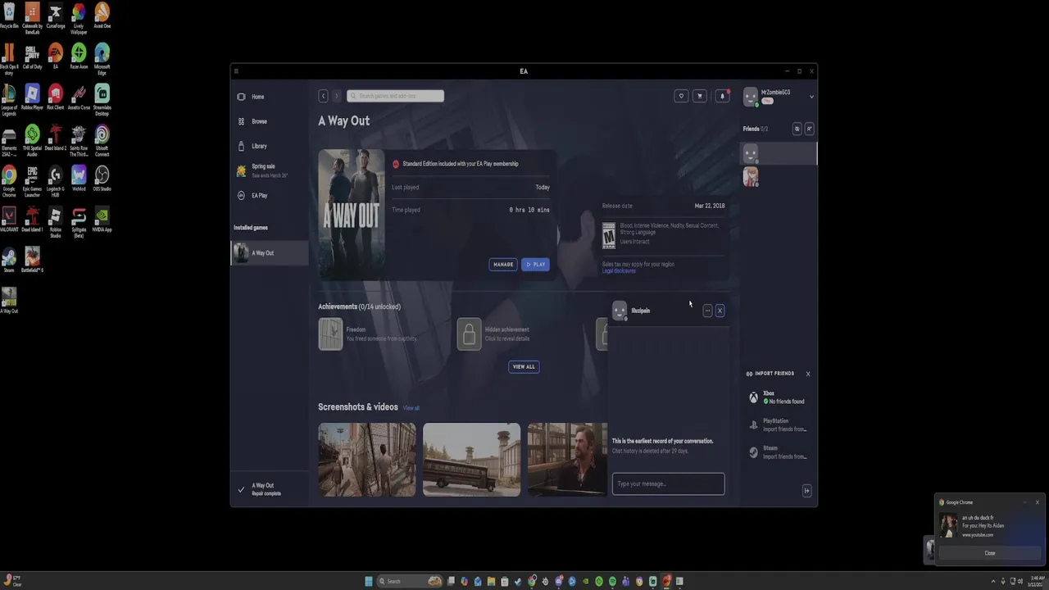Select Call of Duty desktop icon
Image resolution: width=1049 pixels, height=590 pixels.
pyautogui.click(x=32, y=57)
